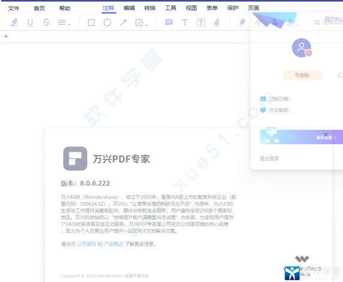Click the purple promotion banner link
Viewport: 343px width, 282px height.
301,137
